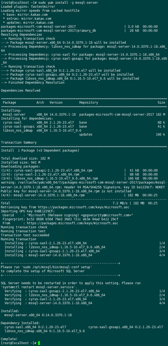The height and width of the screenshot is (346, 168).
Task: Click the "Transaction Summary" heading
Action: tap(19, 143)
